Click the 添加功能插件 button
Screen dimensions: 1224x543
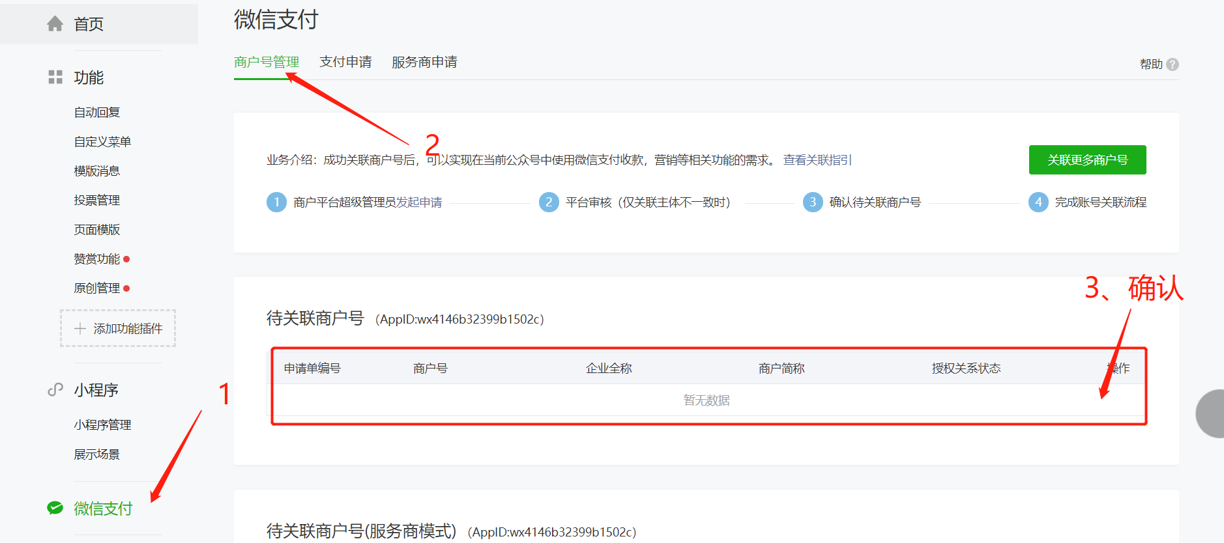tap(118, 328)
